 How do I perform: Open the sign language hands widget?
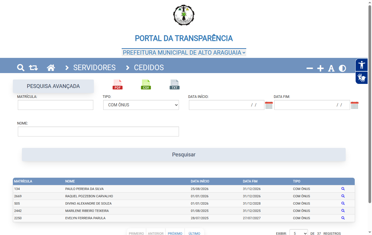362,78
